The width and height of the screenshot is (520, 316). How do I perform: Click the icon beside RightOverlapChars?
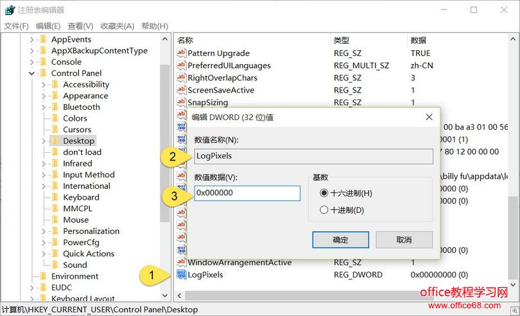(182, 78)
